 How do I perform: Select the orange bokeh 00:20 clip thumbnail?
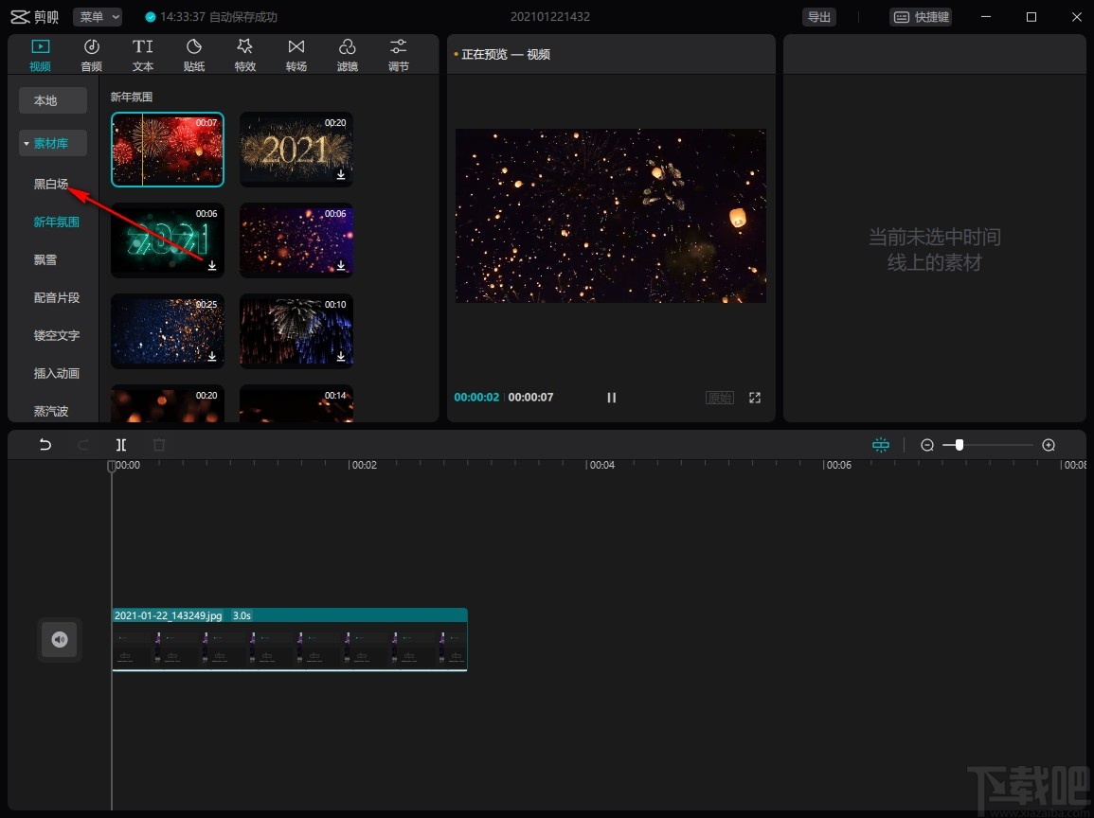[x=168, y=403]
